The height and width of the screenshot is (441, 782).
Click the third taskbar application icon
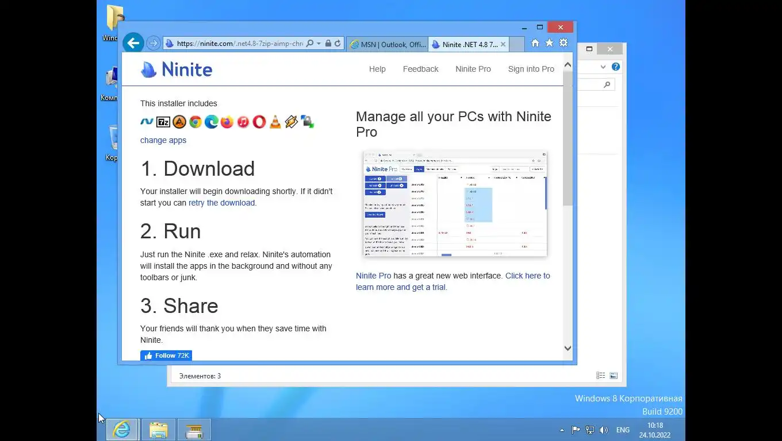click(194, 430)
